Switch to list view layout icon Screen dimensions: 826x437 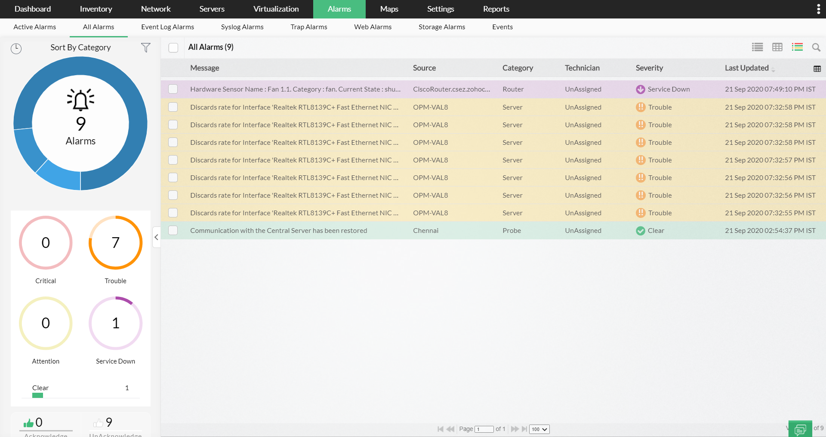(x=758, y=47)
